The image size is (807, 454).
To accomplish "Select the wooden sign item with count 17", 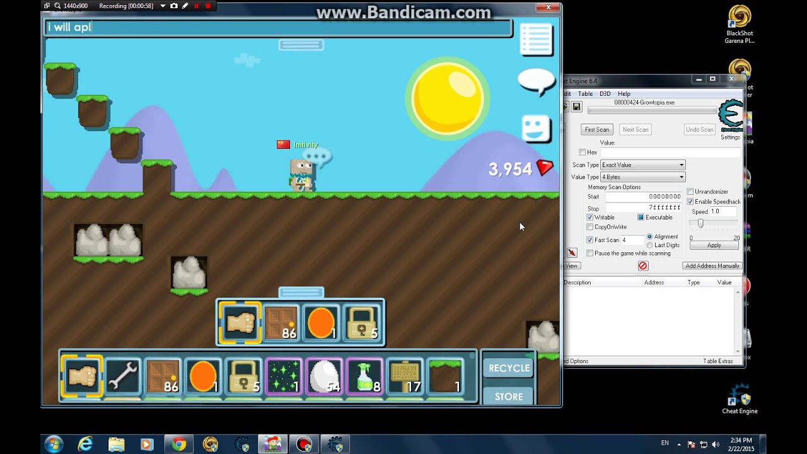I will coord(405,376).
